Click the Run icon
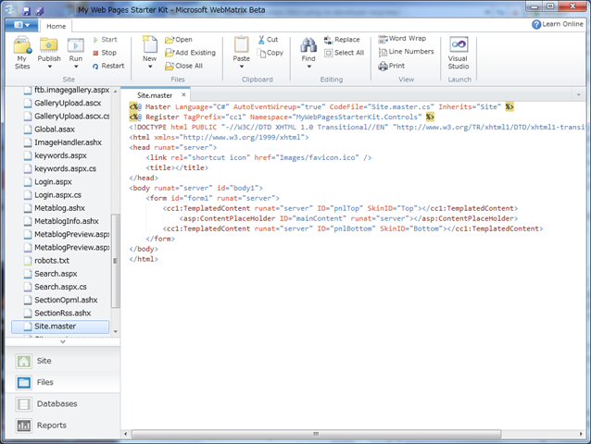 [x=76, y=45]
